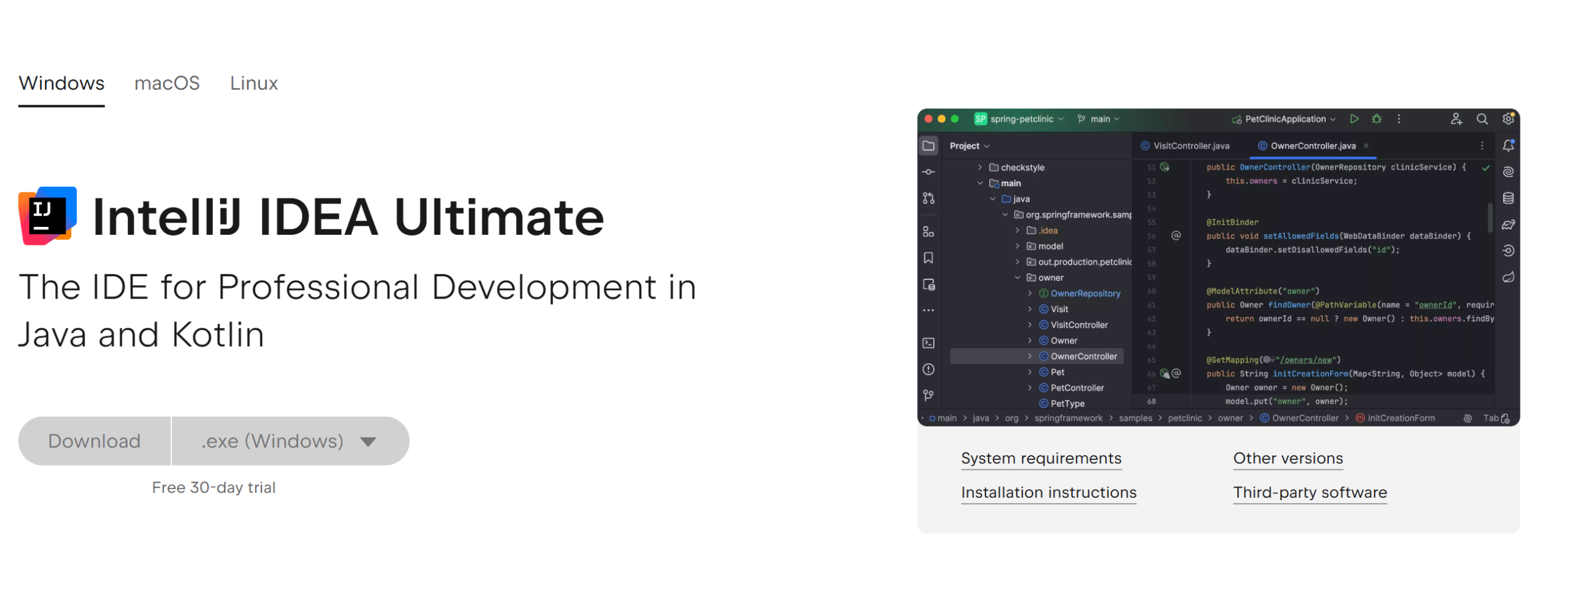
Task: Switch to the Linux tab
Action: (254, 83)
